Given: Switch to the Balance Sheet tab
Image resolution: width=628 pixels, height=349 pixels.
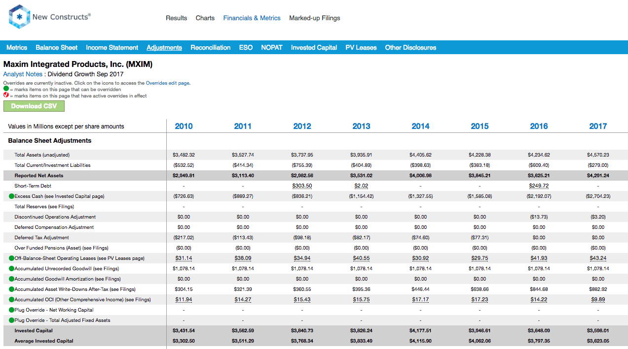Looking at the screenshot, I should tap(56, 48).
